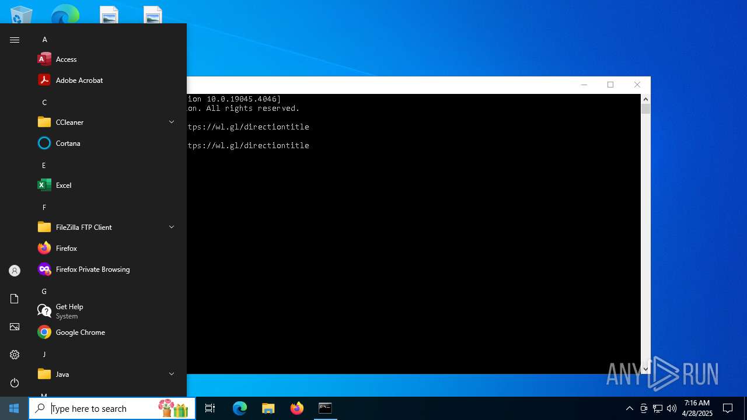The image size is (747, 420).
Task: Click the command prompt scrollbar up arrow
Action: coord(645,99)
